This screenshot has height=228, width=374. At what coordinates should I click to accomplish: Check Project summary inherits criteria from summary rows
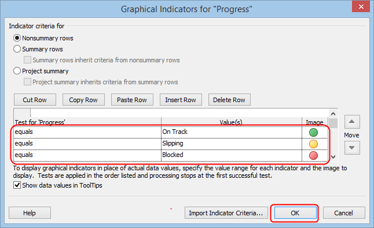tap(27, 82)
